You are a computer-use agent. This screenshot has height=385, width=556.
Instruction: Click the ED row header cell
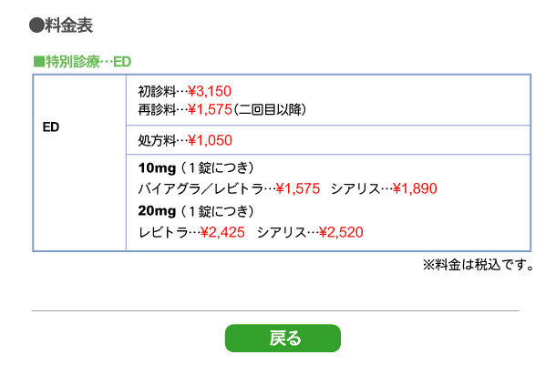coord(79,163)
